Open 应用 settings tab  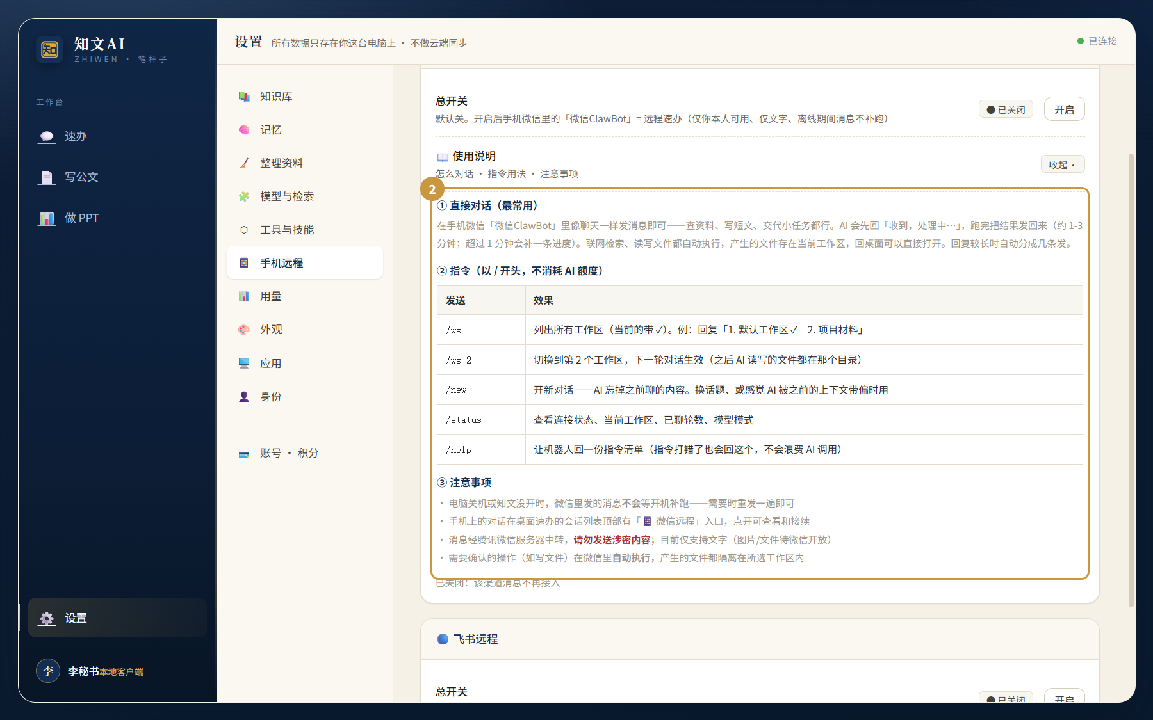[305, 364]
